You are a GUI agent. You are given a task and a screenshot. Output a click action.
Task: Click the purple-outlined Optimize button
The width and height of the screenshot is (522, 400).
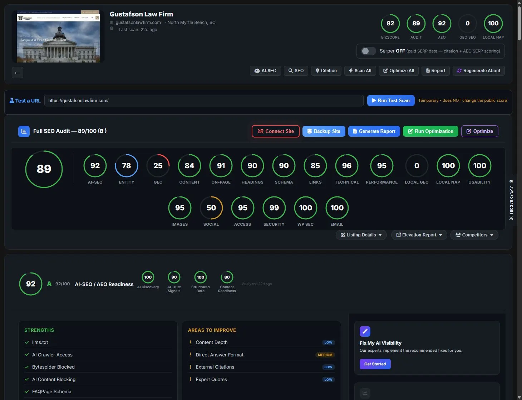pos(479,131)
